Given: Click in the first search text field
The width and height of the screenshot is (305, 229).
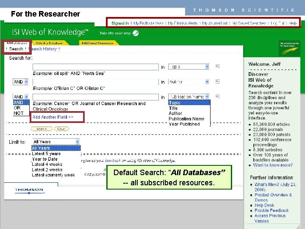Looking at the screenshot, I should [96, 67].
